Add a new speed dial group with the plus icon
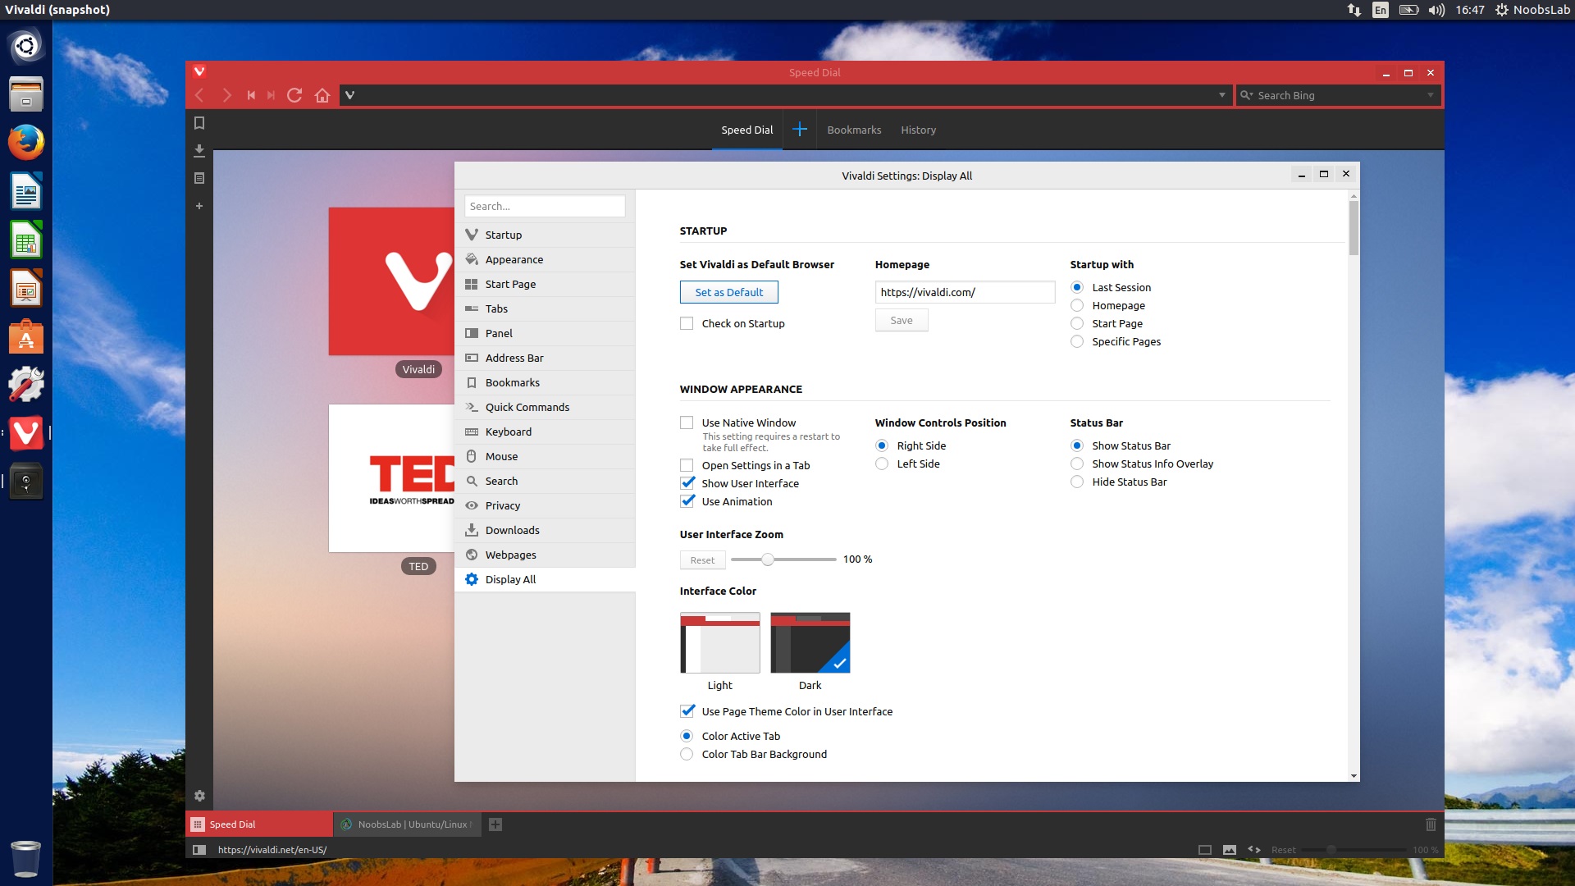This screenshot has width=1575, height=886. (800, 130)
